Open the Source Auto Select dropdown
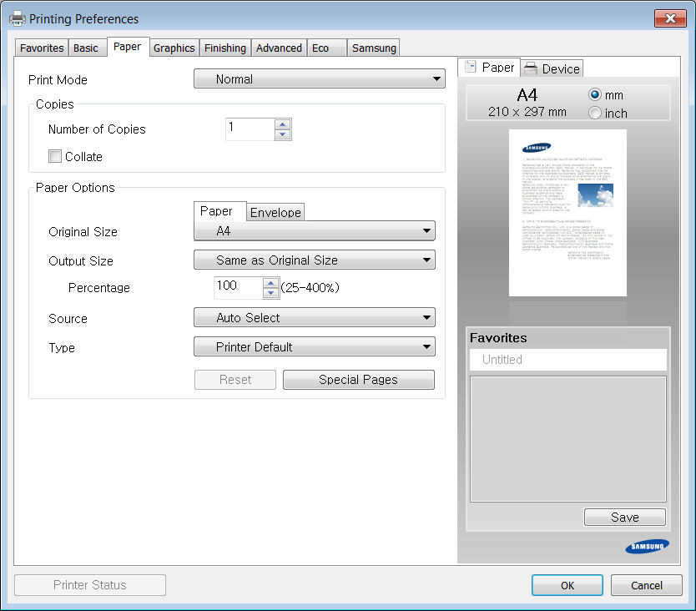 (x=314, y=318)
